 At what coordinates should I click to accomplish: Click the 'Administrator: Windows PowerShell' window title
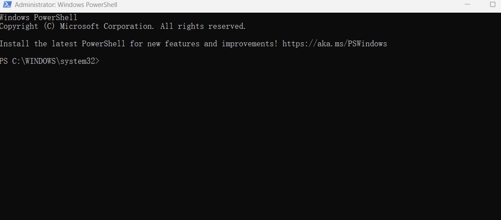pos(66,5)
